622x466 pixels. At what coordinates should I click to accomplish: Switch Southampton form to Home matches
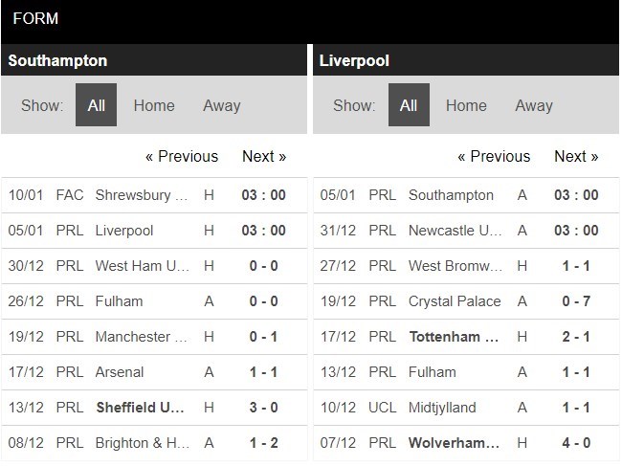tap(154, 105)
